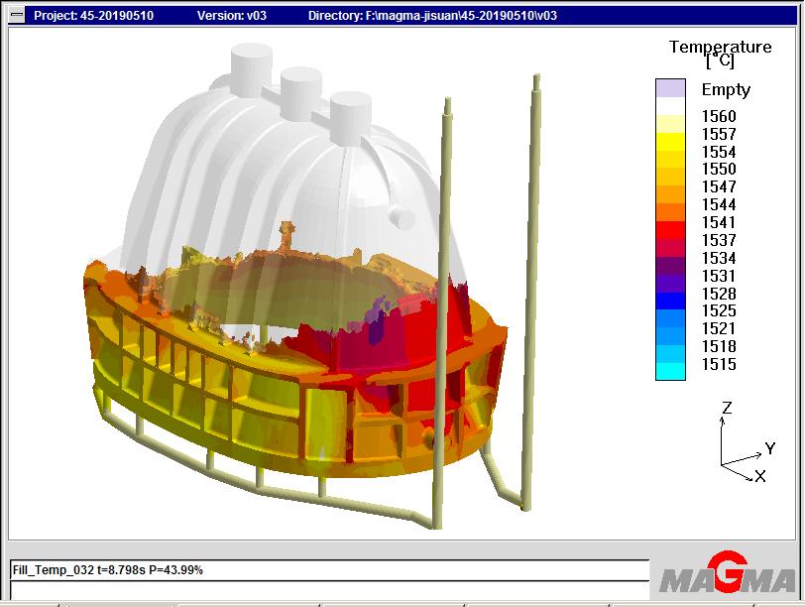Click the X axis label of the triad
Image resolution: width=805 pixels, height=607 pixels.
(x=760, y=476)
